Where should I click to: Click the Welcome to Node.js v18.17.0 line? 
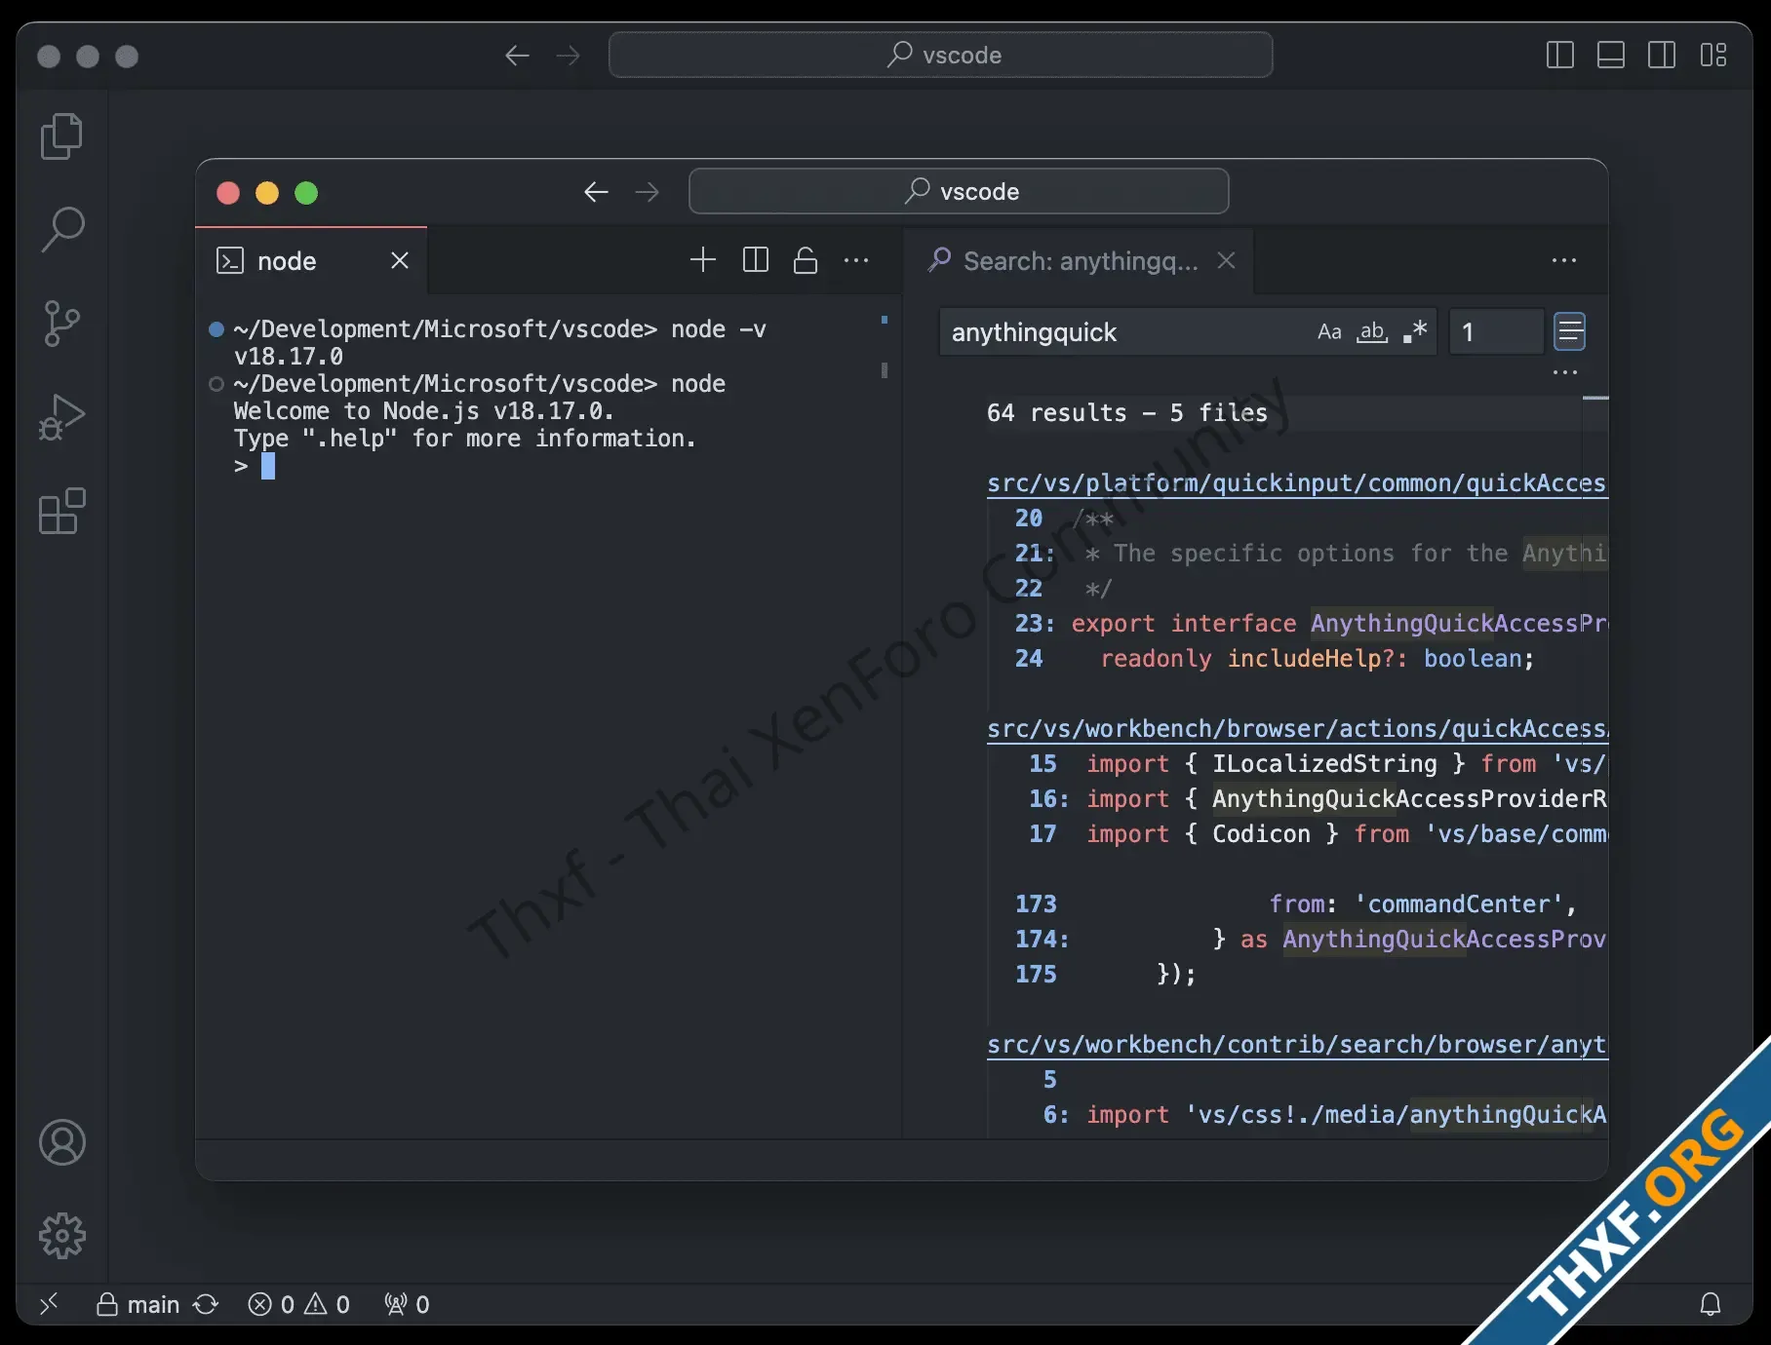(423, 411)
